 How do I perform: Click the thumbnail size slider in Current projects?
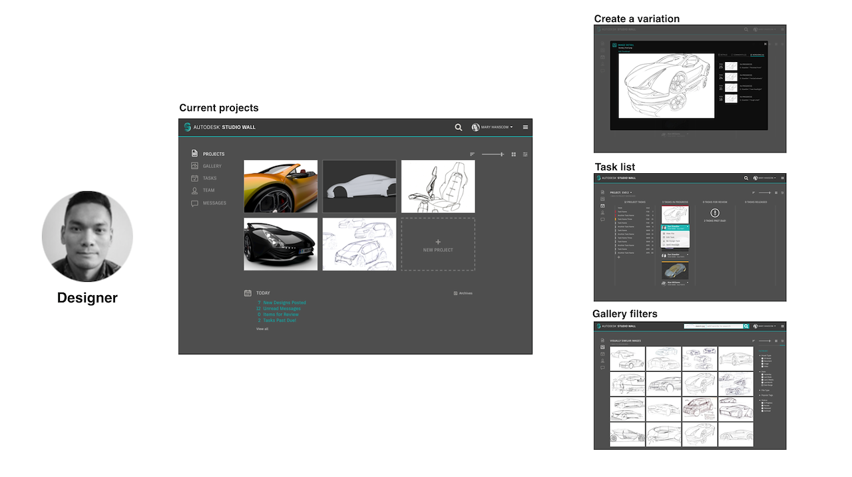(493, 155)
